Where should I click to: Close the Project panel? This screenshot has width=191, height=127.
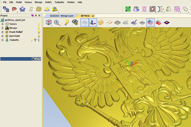point(39,16)
